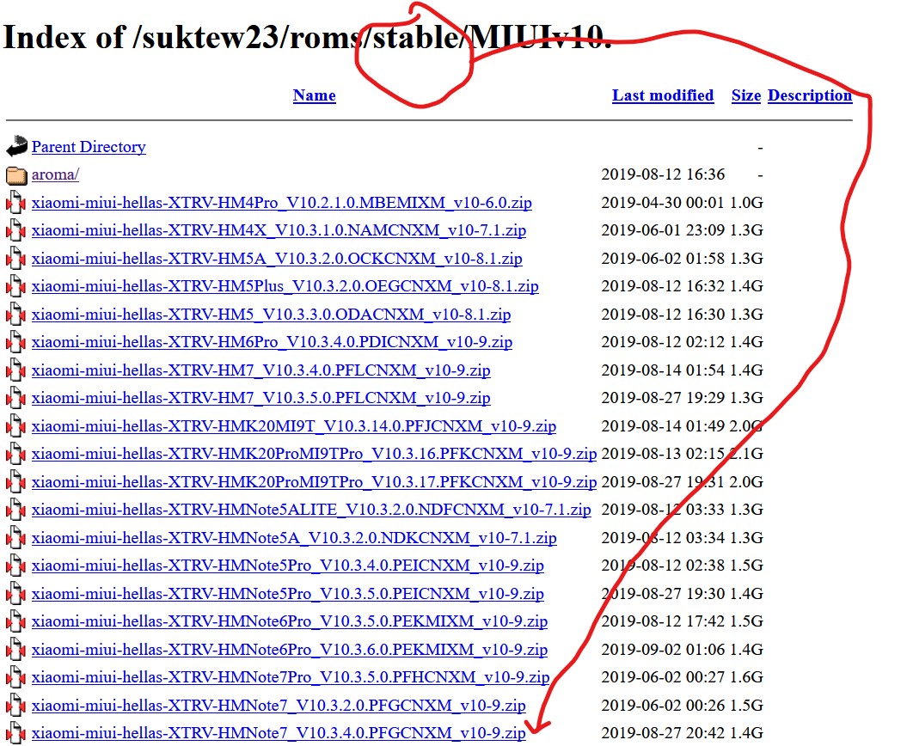Select the 2.1G size value

[746, 454]
